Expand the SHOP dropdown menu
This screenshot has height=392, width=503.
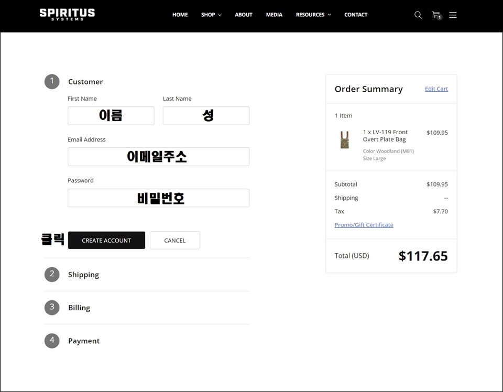click(x=211, y=15)
